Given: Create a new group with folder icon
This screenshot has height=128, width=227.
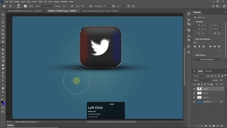Looking at the screenshot, I should point(214,126).
